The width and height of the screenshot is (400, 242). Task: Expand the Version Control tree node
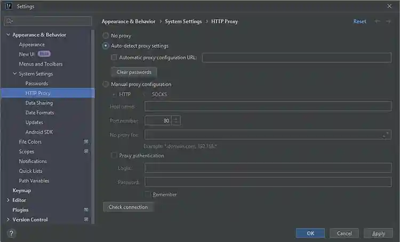[8, 220]
